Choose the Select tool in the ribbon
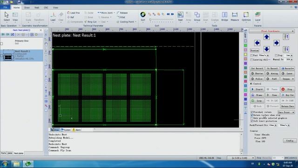Viewport: 298px width, 168px height. (7, 16)
